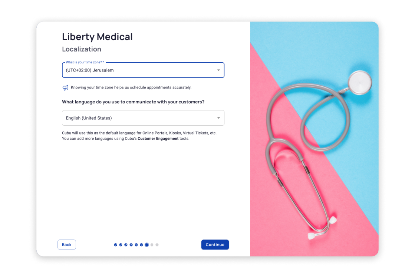This screenshot has width=415, height=278.
Task: Click the Liberty Medical heading
Action: tap(98, 37)
